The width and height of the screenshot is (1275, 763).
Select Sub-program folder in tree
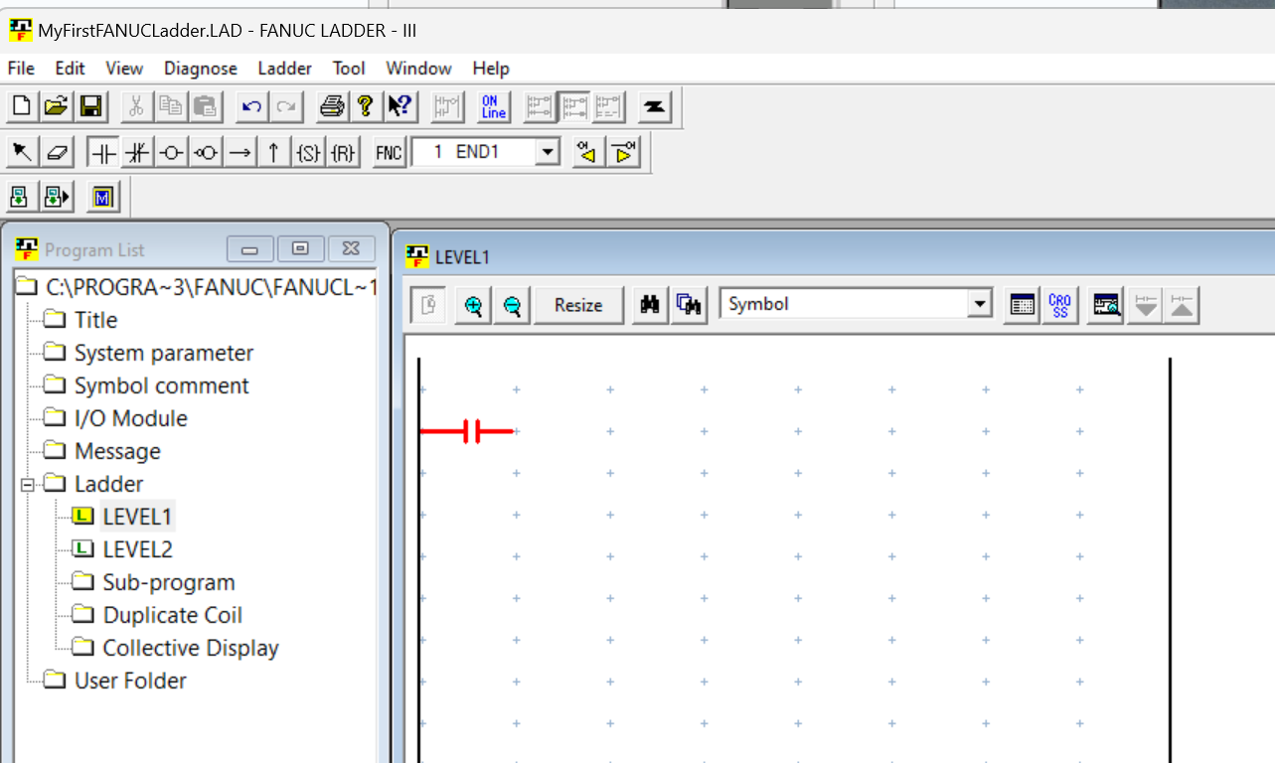(169, 582)
